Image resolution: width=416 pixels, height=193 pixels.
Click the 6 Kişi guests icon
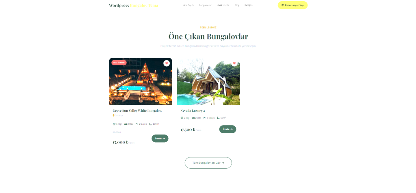(x=114, y=124)
